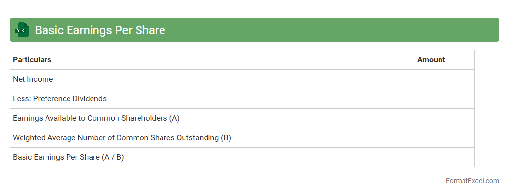Click the green XLS file icon
509x195 pixels.
[x=22, y=30]
